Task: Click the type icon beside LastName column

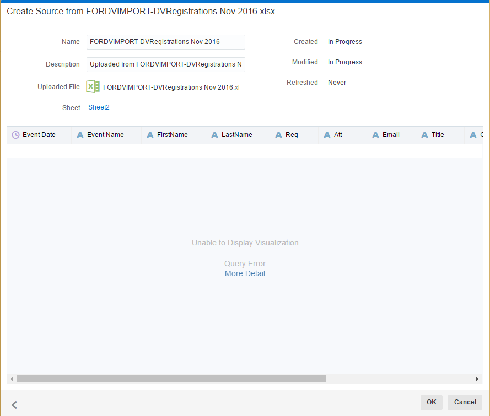Action: tap(214, 135)
